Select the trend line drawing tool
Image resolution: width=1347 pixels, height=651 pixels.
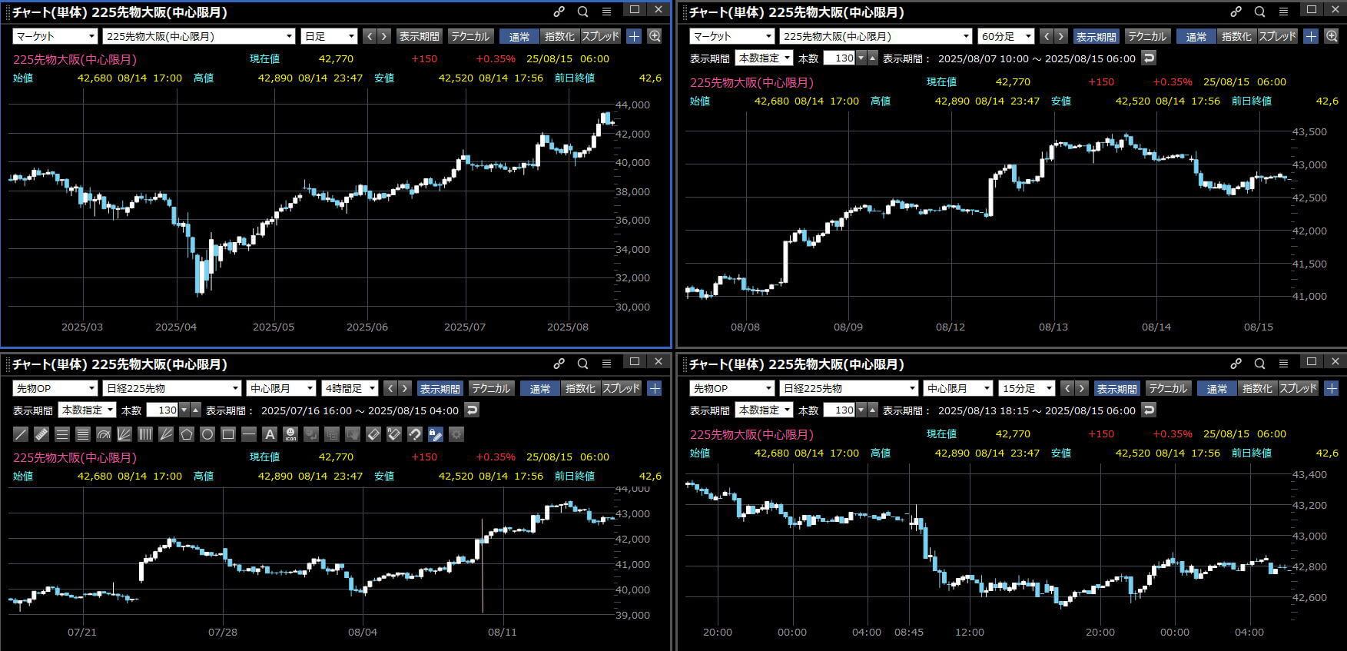(x=21, y=434)
